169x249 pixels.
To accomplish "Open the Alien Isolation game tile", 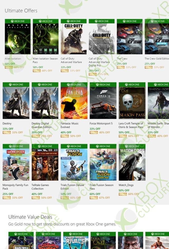I will coord(18,37).
